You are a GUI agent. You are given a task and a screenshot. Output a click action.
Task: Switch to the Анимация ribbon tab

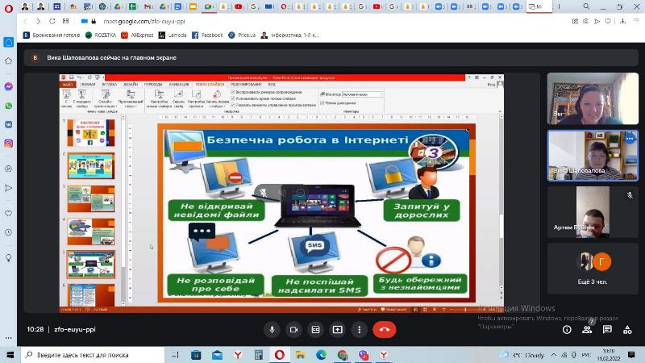178,84
